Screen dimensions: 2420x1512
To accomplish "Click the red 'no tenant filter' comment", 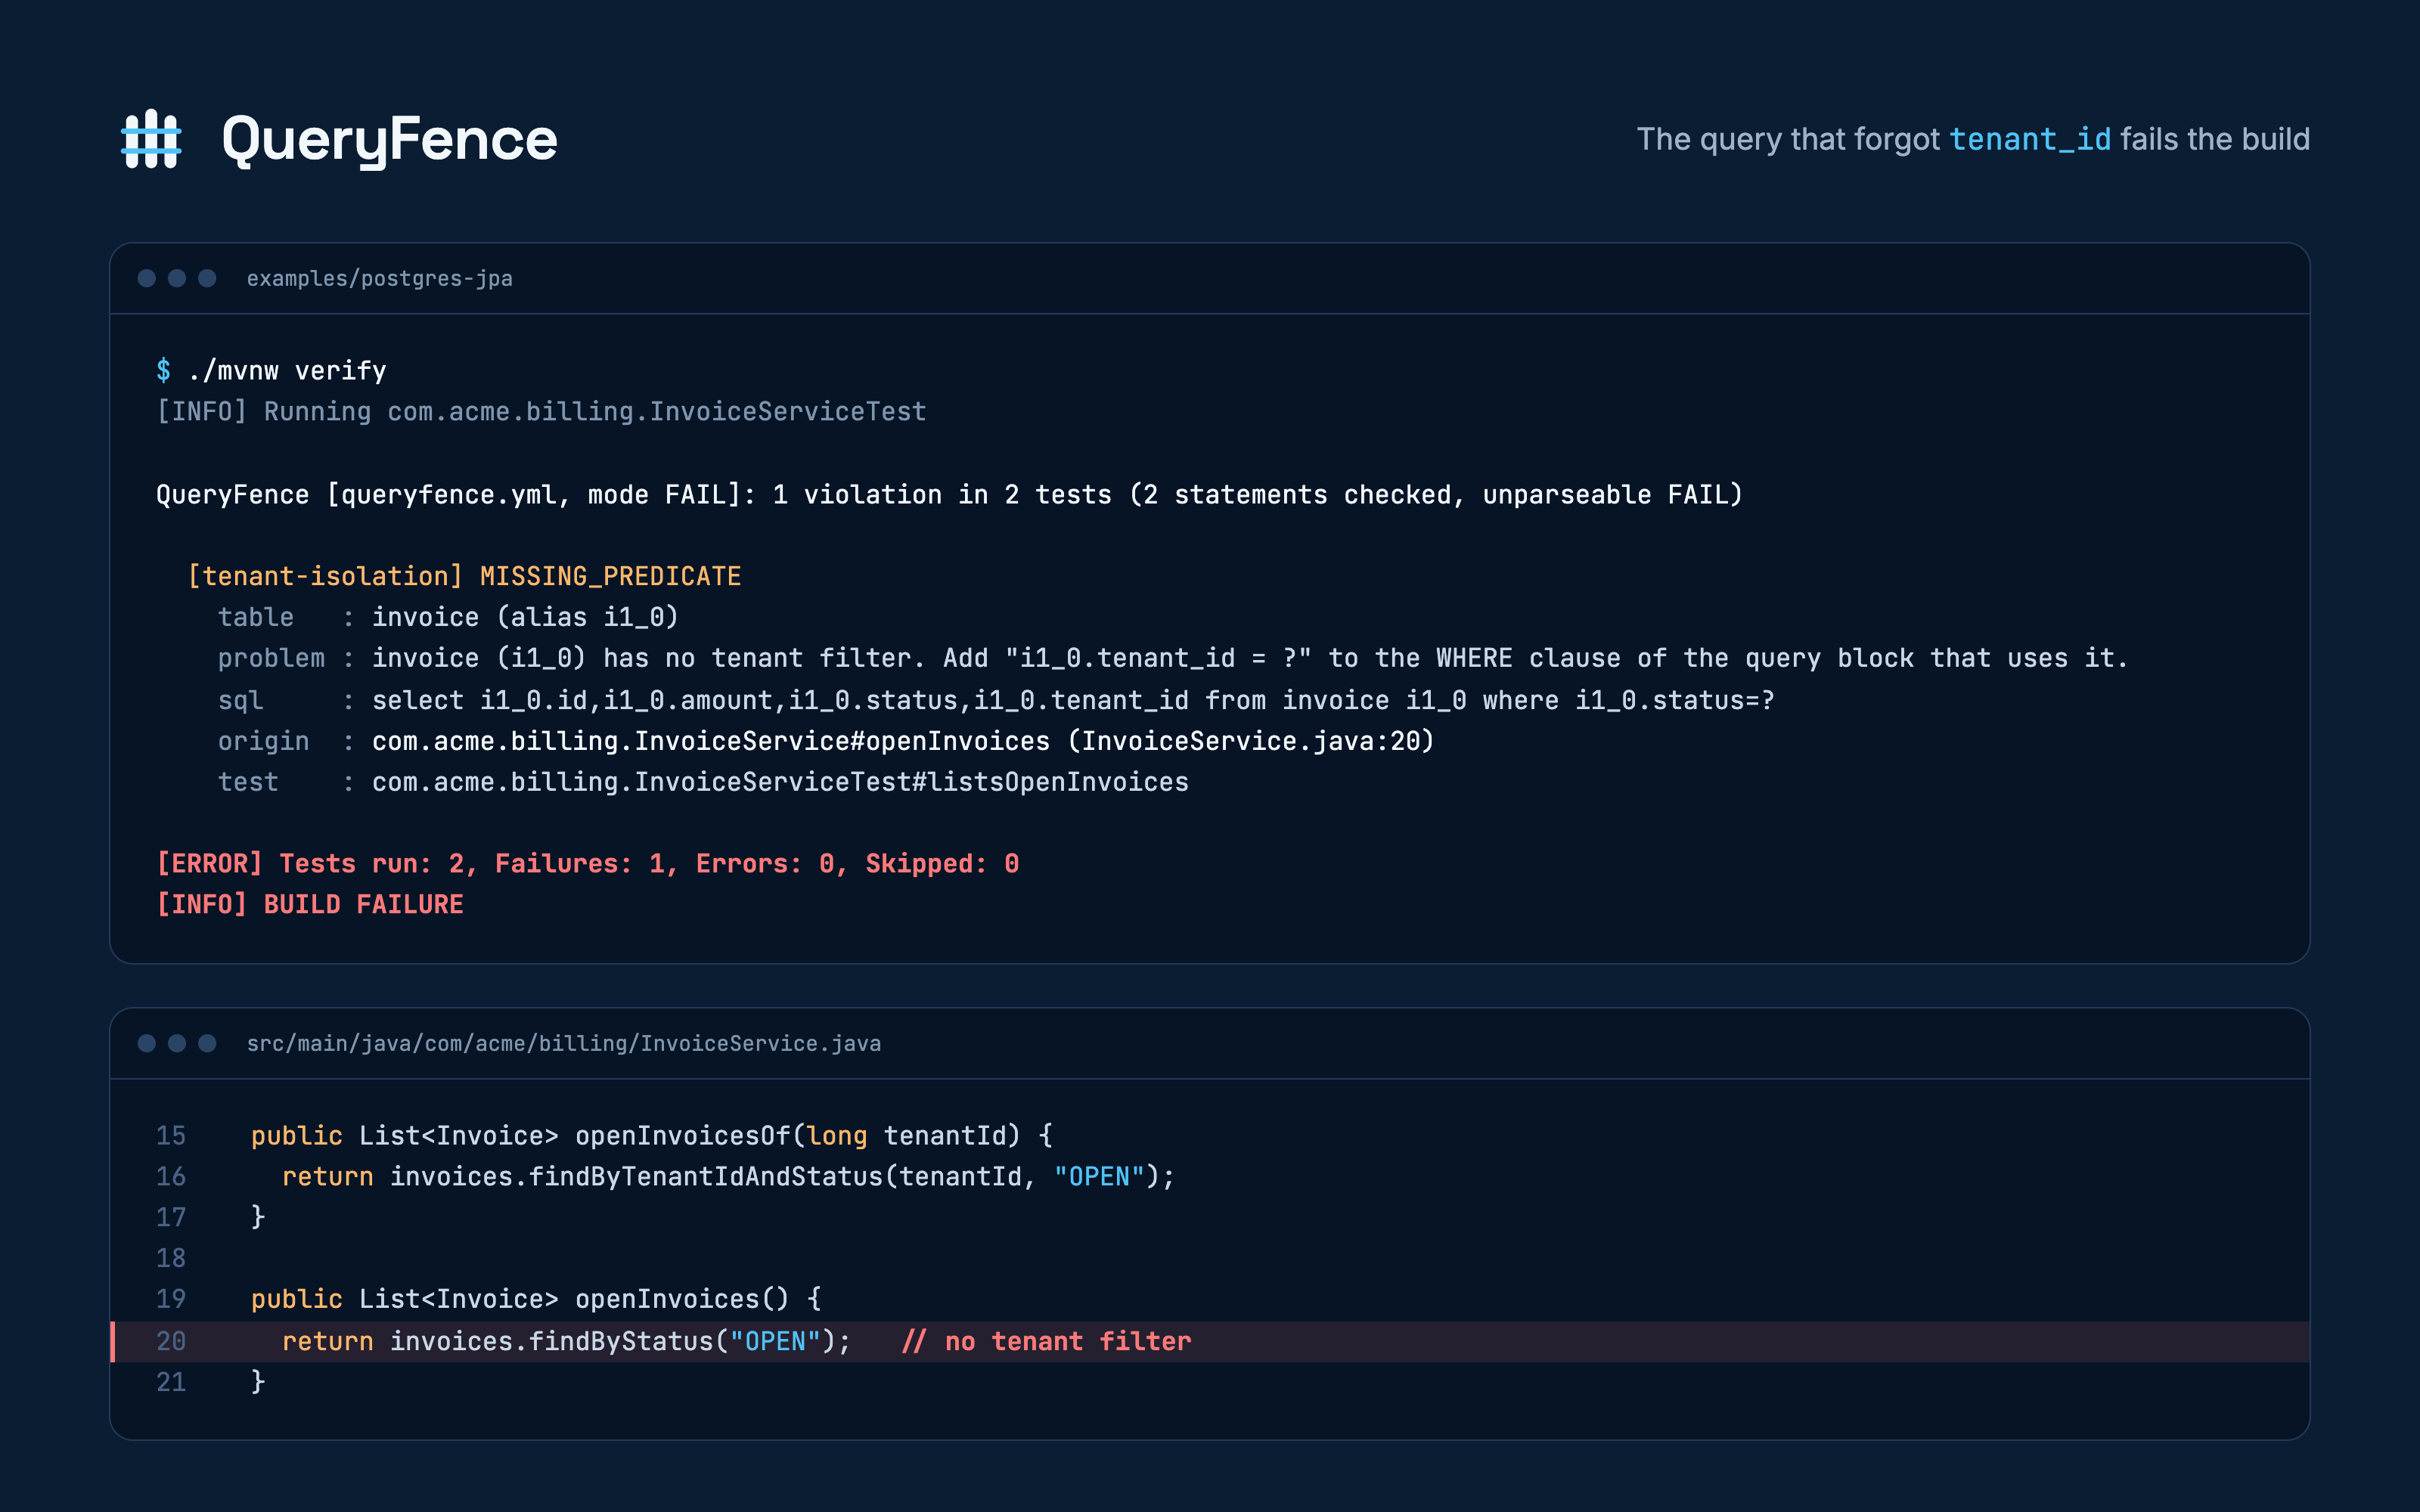I will coord(1046,1342).
